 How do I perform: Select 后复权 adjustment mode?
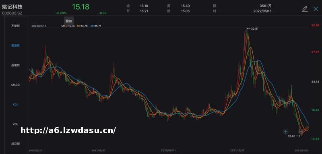point(16,65)
